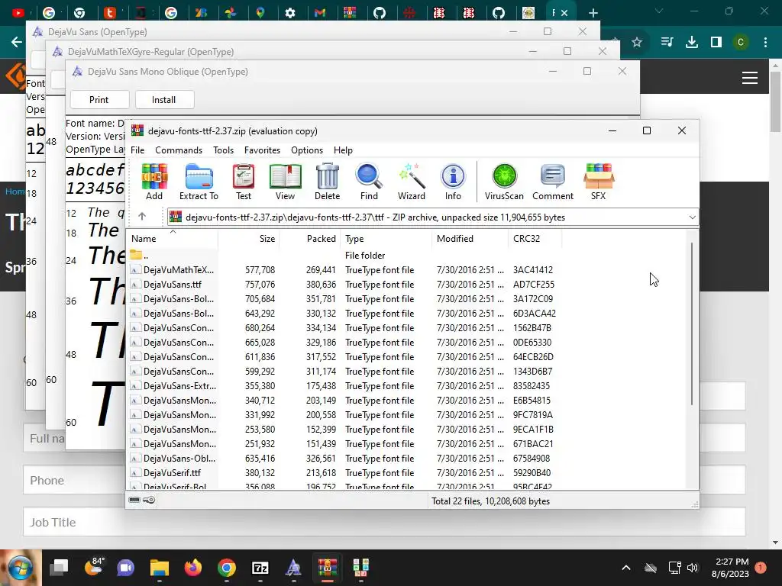The image size is (782, 586).
Task: Switch to the Google Maps browser tab
Action: (260, 13)
